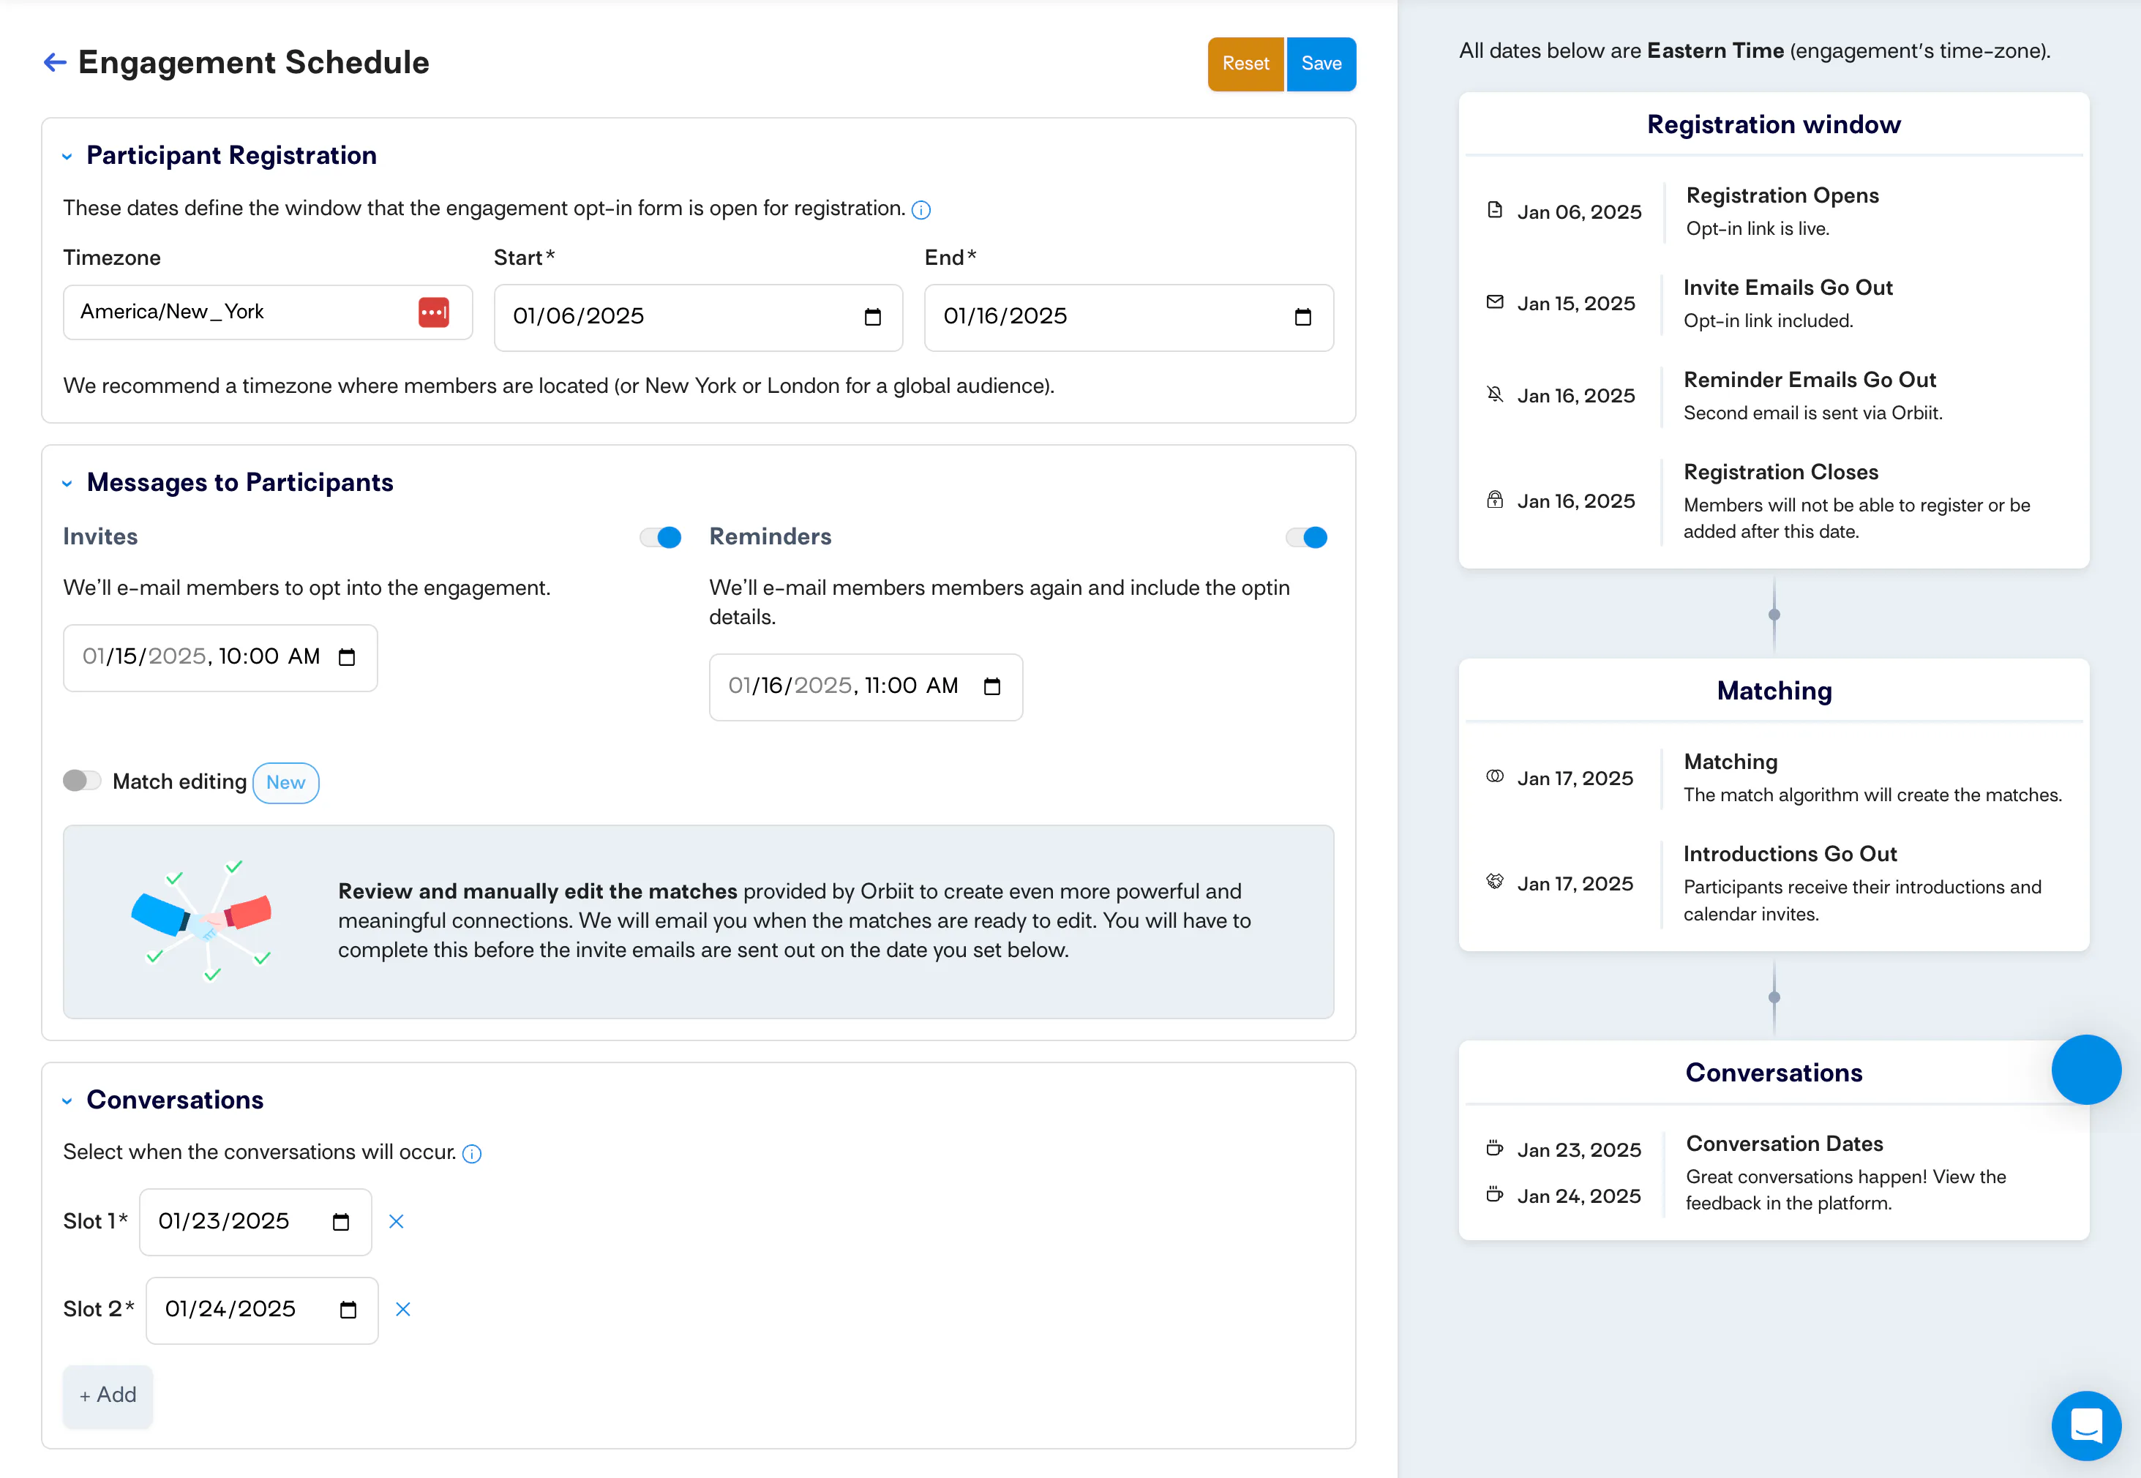This screenshot has height=1478, width=2141.
Task: Go back using the left arrow icon
Action: [55, 62]
